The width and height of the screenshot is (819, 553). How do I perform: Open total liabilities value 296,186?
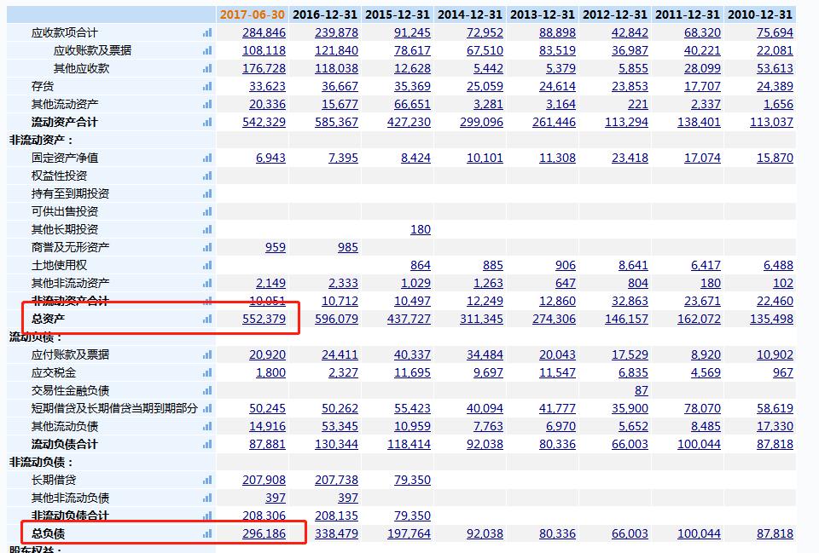tap(264, 533)
